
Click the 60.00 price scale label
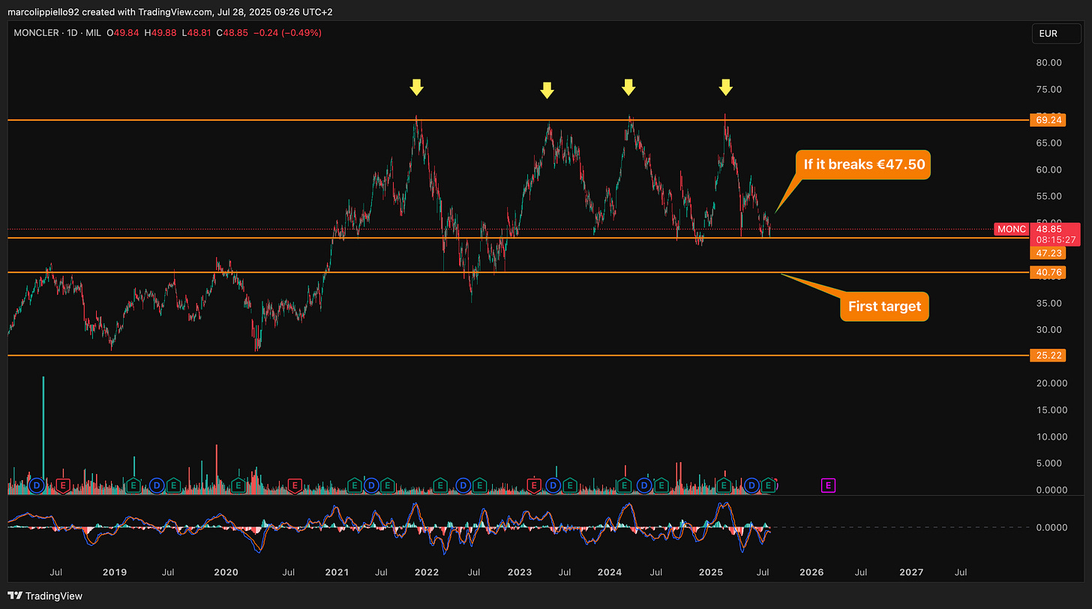(1048, 169)
